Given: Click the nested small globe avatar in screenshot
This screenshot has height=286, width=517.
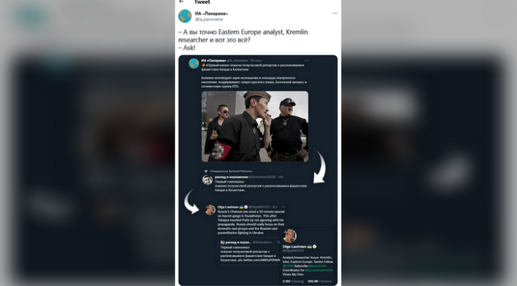Looking at the screenshot, I should (194, 63).
